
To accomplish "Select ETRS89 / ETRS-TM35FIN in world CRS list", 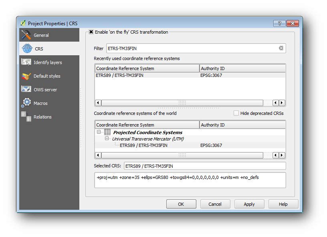I will [143, 145].
